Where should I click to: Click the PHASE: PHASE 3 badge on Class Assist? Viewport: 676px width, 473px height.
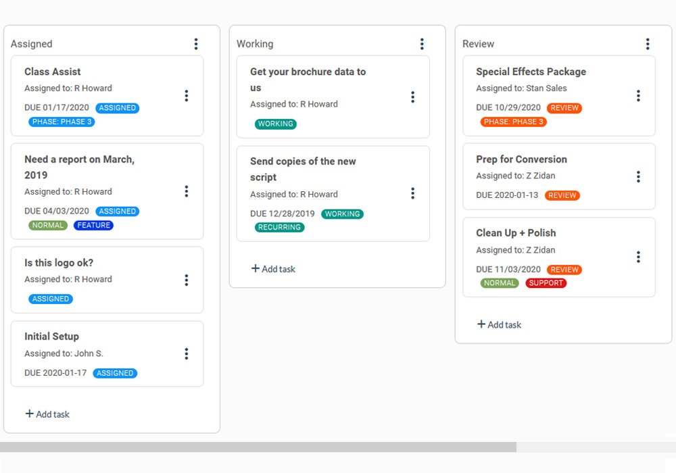[62, 122]
